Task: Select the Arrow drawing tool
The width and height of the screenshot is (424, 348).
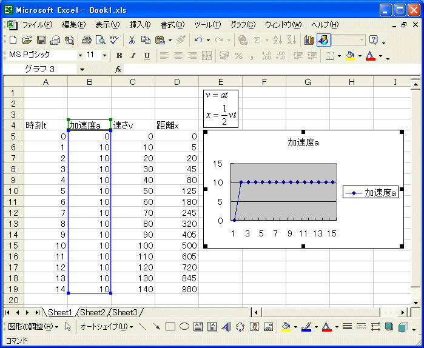Action: (x=156, y=327)
